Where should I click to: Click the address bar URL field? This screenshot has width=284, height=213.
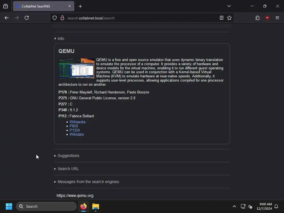pos(142,18)
